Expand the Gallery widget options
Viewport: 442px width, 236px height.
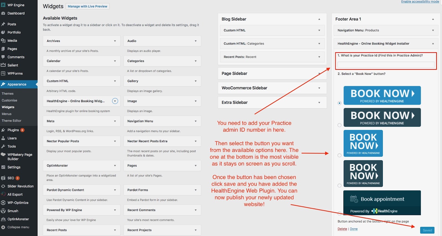pyautogui.click(x=196, y=81)
